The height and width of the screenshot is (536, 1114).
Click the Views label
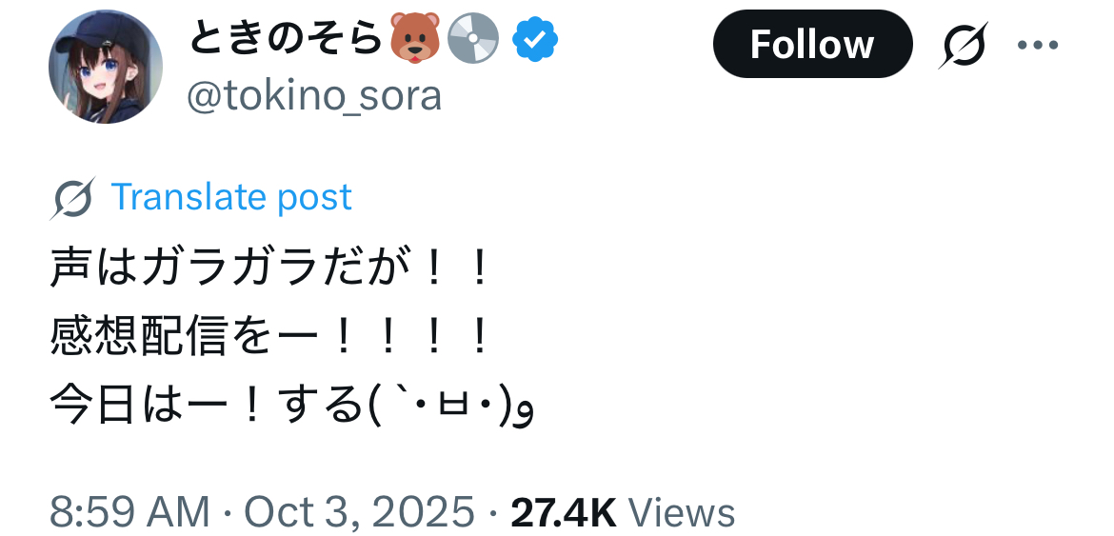click(682, 512)
